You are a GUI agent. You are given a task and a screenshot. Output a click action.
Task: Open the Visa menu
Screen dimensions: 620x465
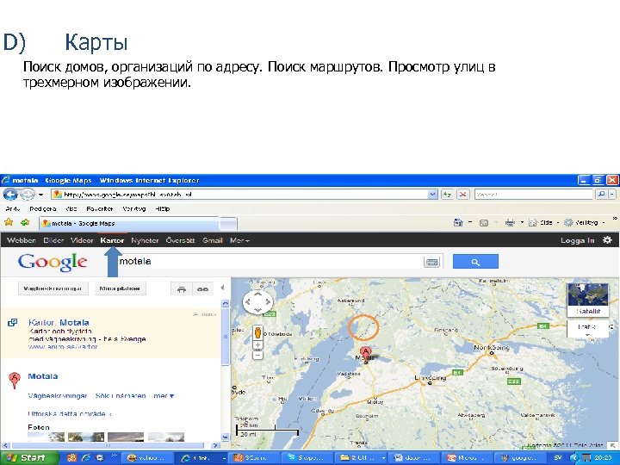pos(71,208)
